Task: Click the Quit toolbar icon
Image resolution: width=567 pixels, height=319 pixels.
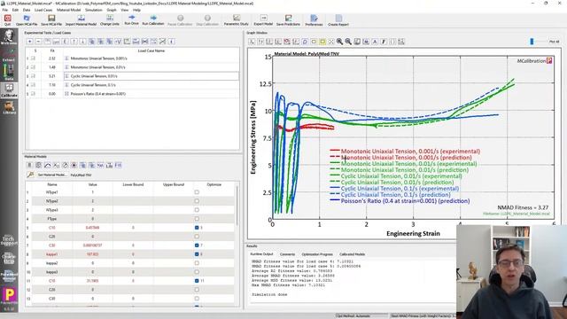Action: pyautogui.click(x=7, y=19)
